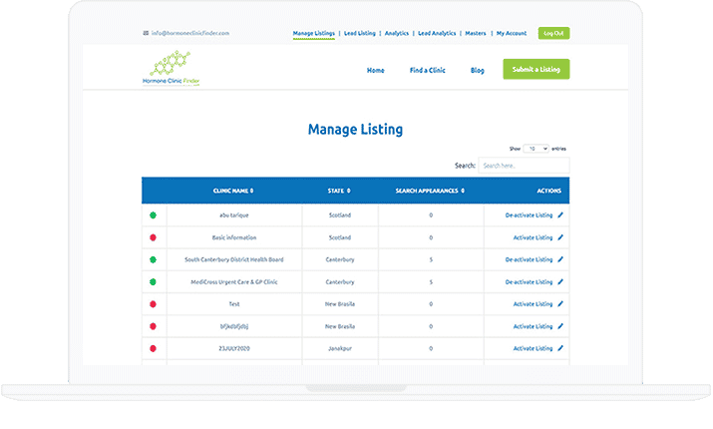The height and width of the screenshot is (429, 713).
Task: Click edit pencil icon for Basic information row
Action: (560, 237)
